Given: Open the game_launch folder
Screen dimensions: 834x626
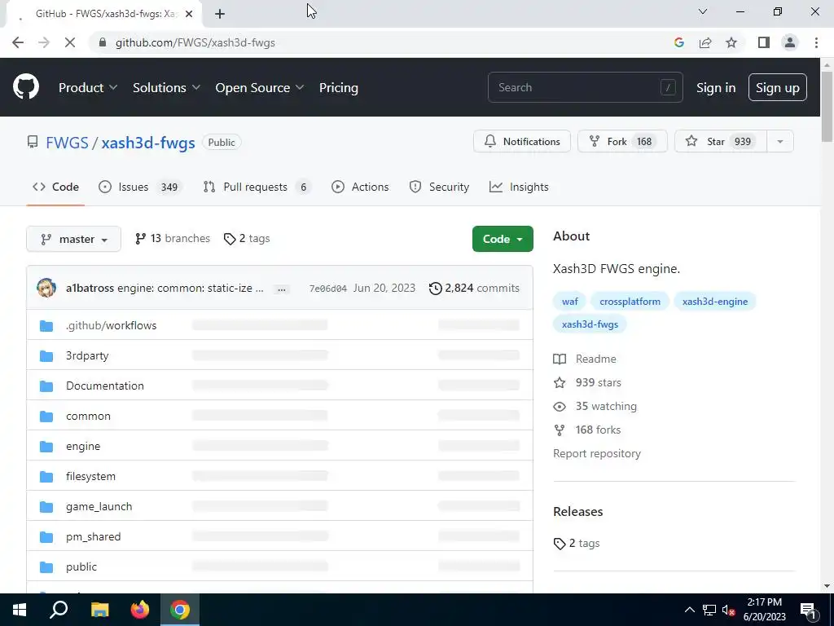Looking at the screenshot, I should pos(99,506).
